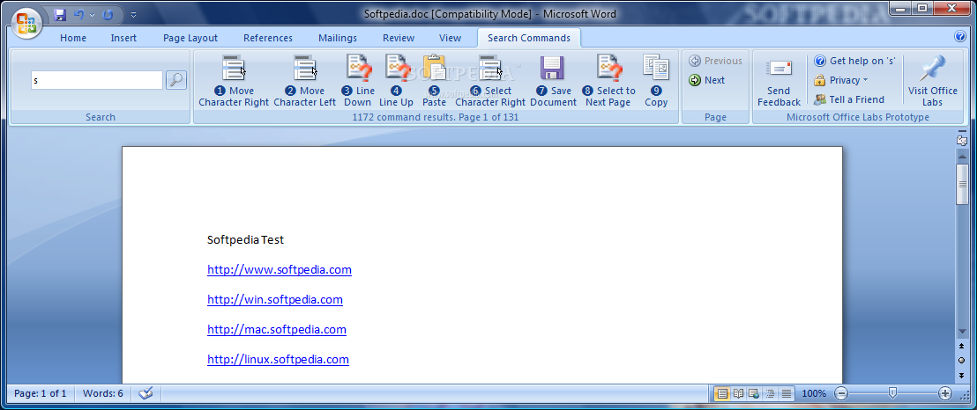Switch to Outline view
Image resolution: width=977 pixels, height=410 pixels.
click(770, 393)
